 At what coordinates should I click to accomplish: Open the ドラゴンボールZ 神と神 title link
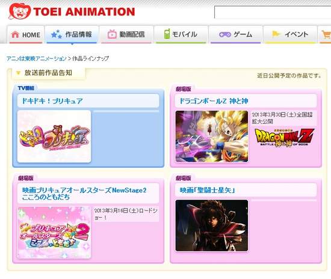coord(214,101)
